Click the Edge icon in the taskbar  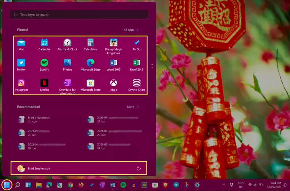coord(49,185)
